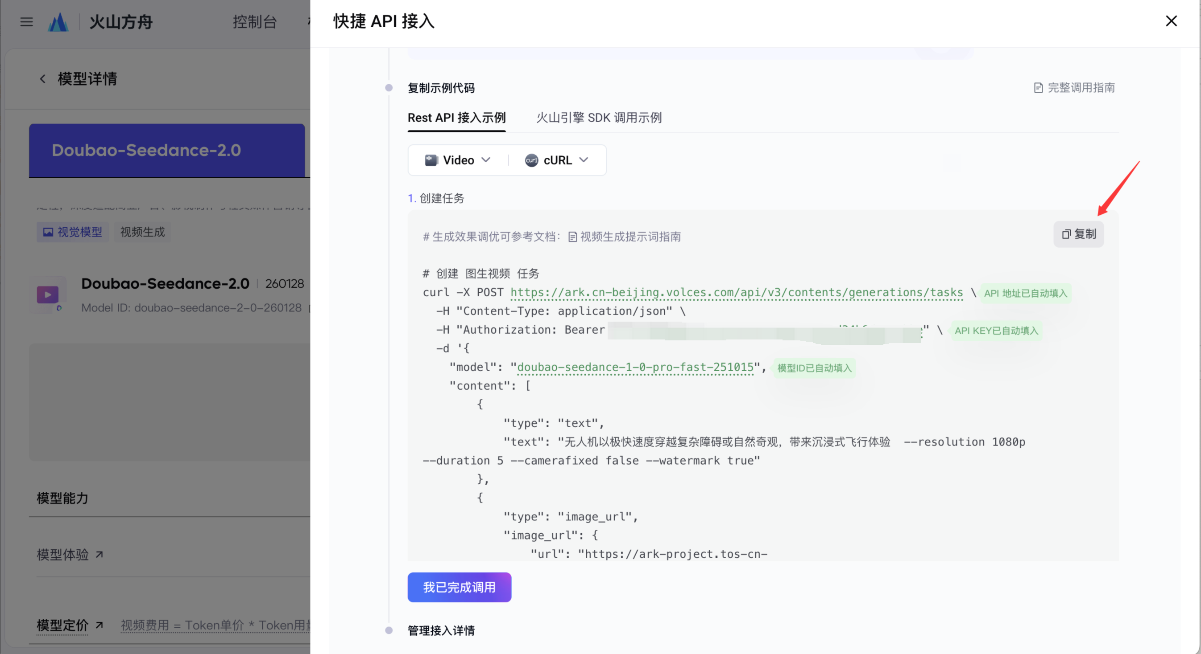Viewport: 1201px width, 654px height.
Task: Click the API KEY已自动填入 badge
Action: (996, 331)
